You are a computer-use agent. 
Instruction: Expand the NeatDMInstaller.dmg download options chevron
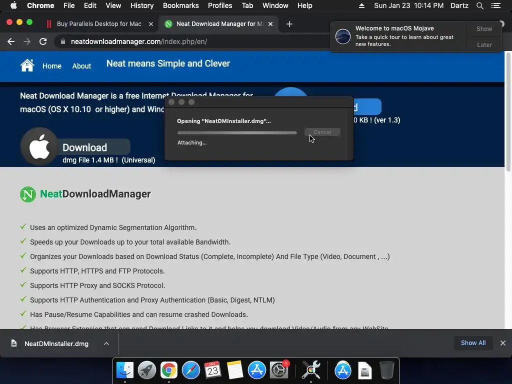coord(106,343)
